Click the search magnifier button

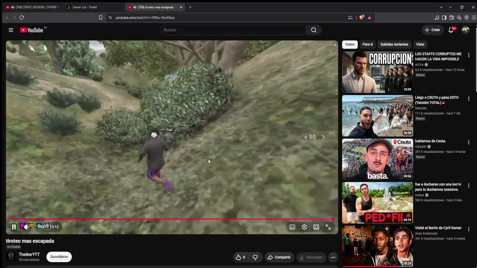pyautogui.click(x=314, y=30)
